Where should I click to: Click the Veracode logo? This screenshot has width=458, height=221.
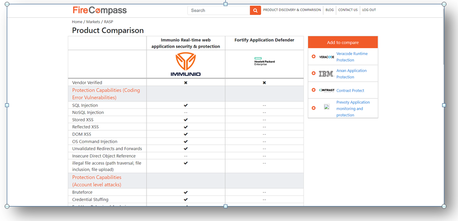point(326,57)
